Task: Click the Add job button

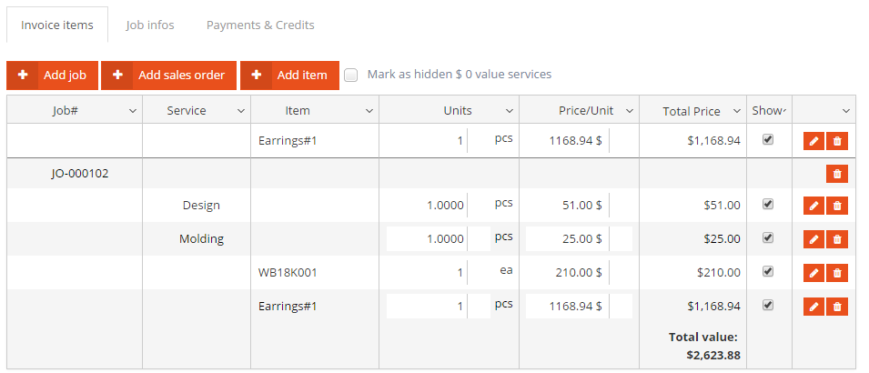Action: [52, 76]
